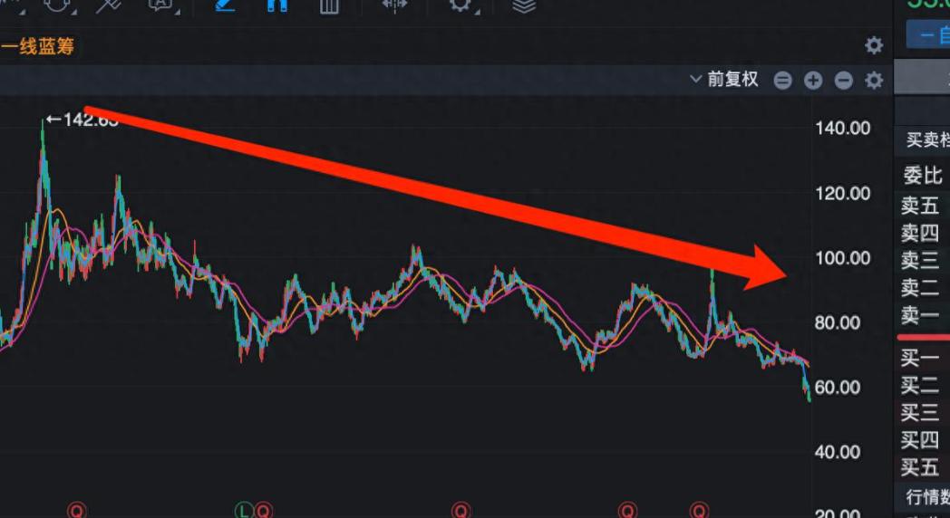Screen dimensions: 950x518
Task: Click the blue magnet icon in toolbar
Action: point(276,5)
